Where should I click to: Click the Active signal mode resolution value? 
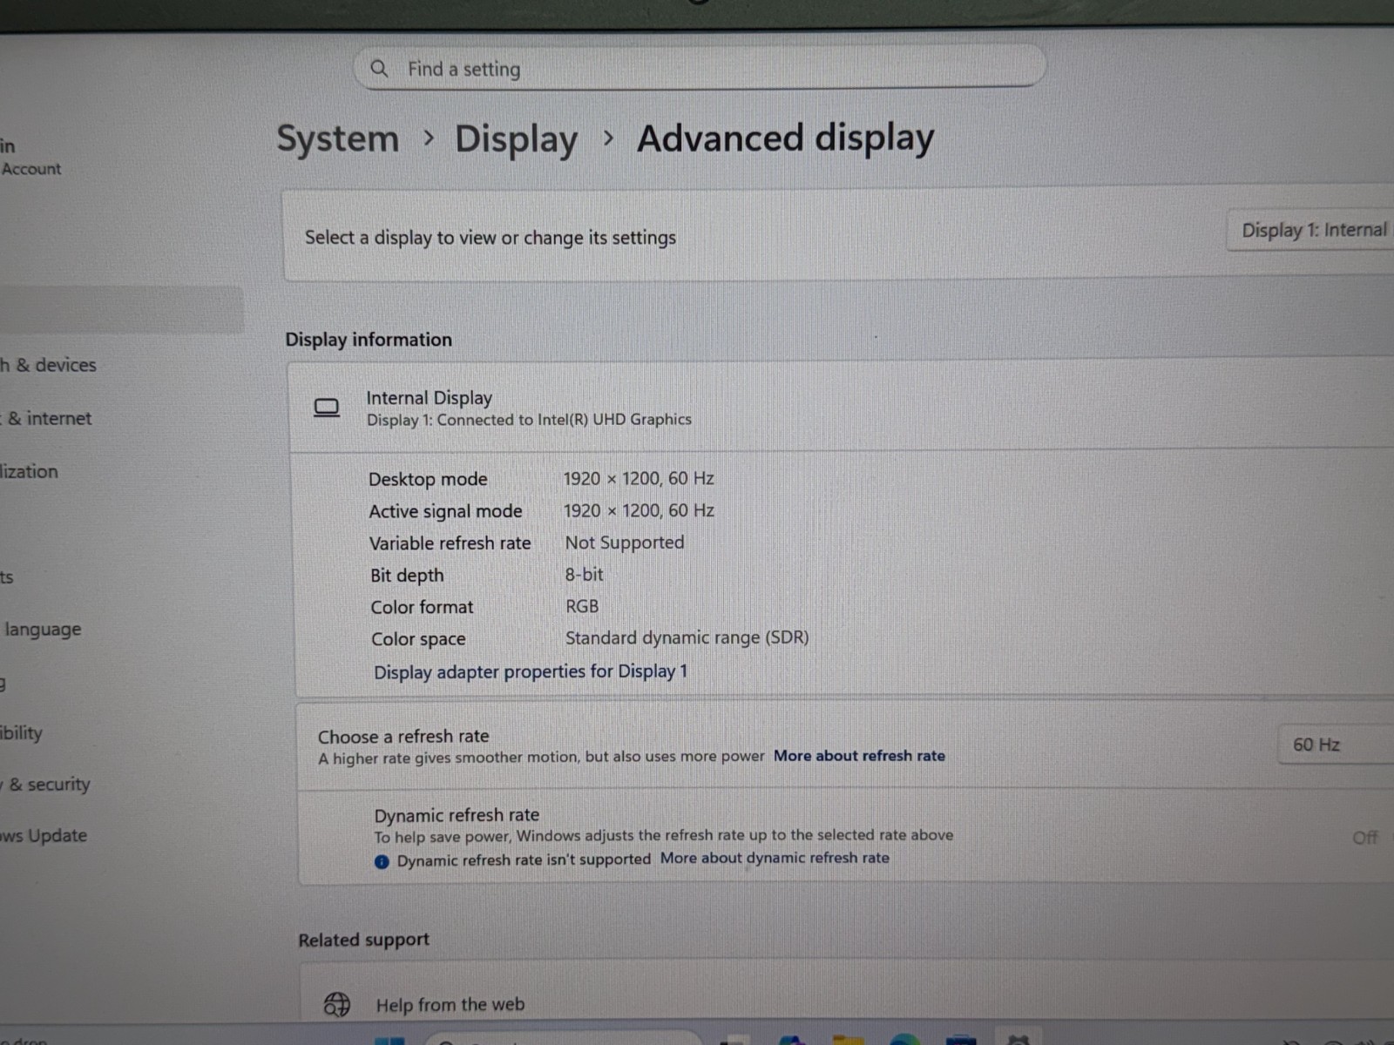click(638, 510)
